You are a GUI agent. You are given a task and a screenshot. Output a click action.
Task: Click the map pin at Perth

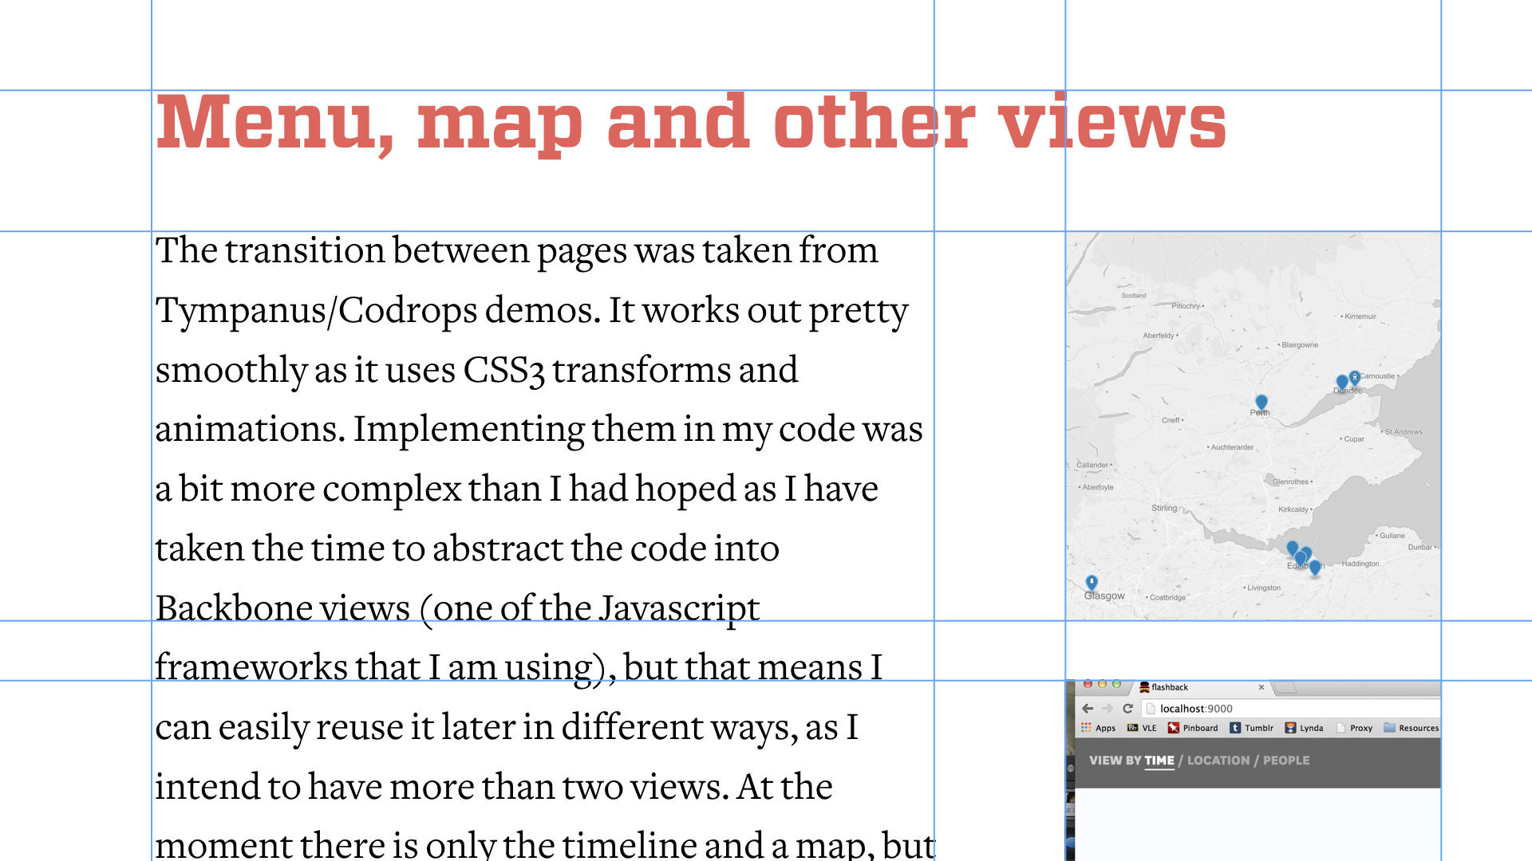pos(1261,402)
